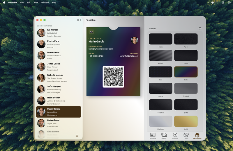Open the Business tab
This screenshot has width=233, height=151.
[153, 136]
